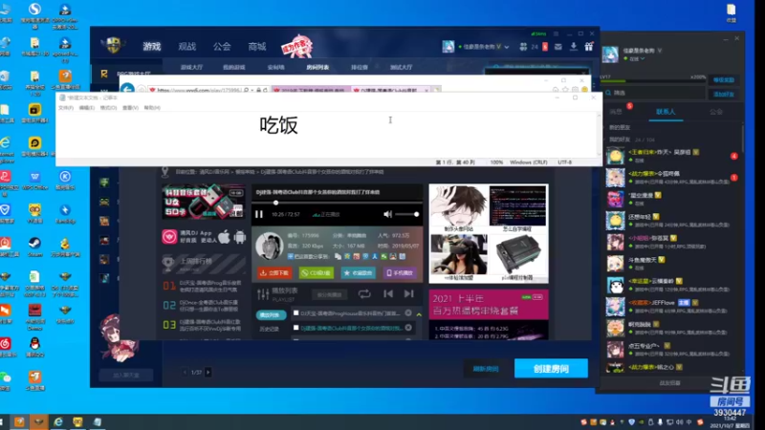Select the 播放列表 pill tab
Viewport: 765px width, 430px height.
point(271,315)
